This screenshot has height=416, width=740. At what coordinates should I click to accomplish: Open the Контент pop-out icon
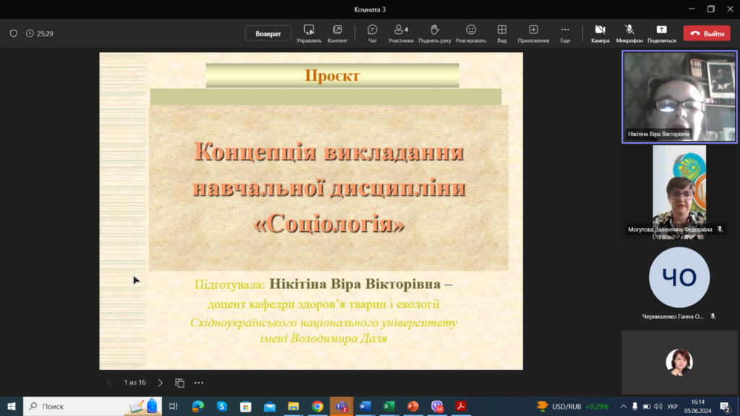point(337,33)
